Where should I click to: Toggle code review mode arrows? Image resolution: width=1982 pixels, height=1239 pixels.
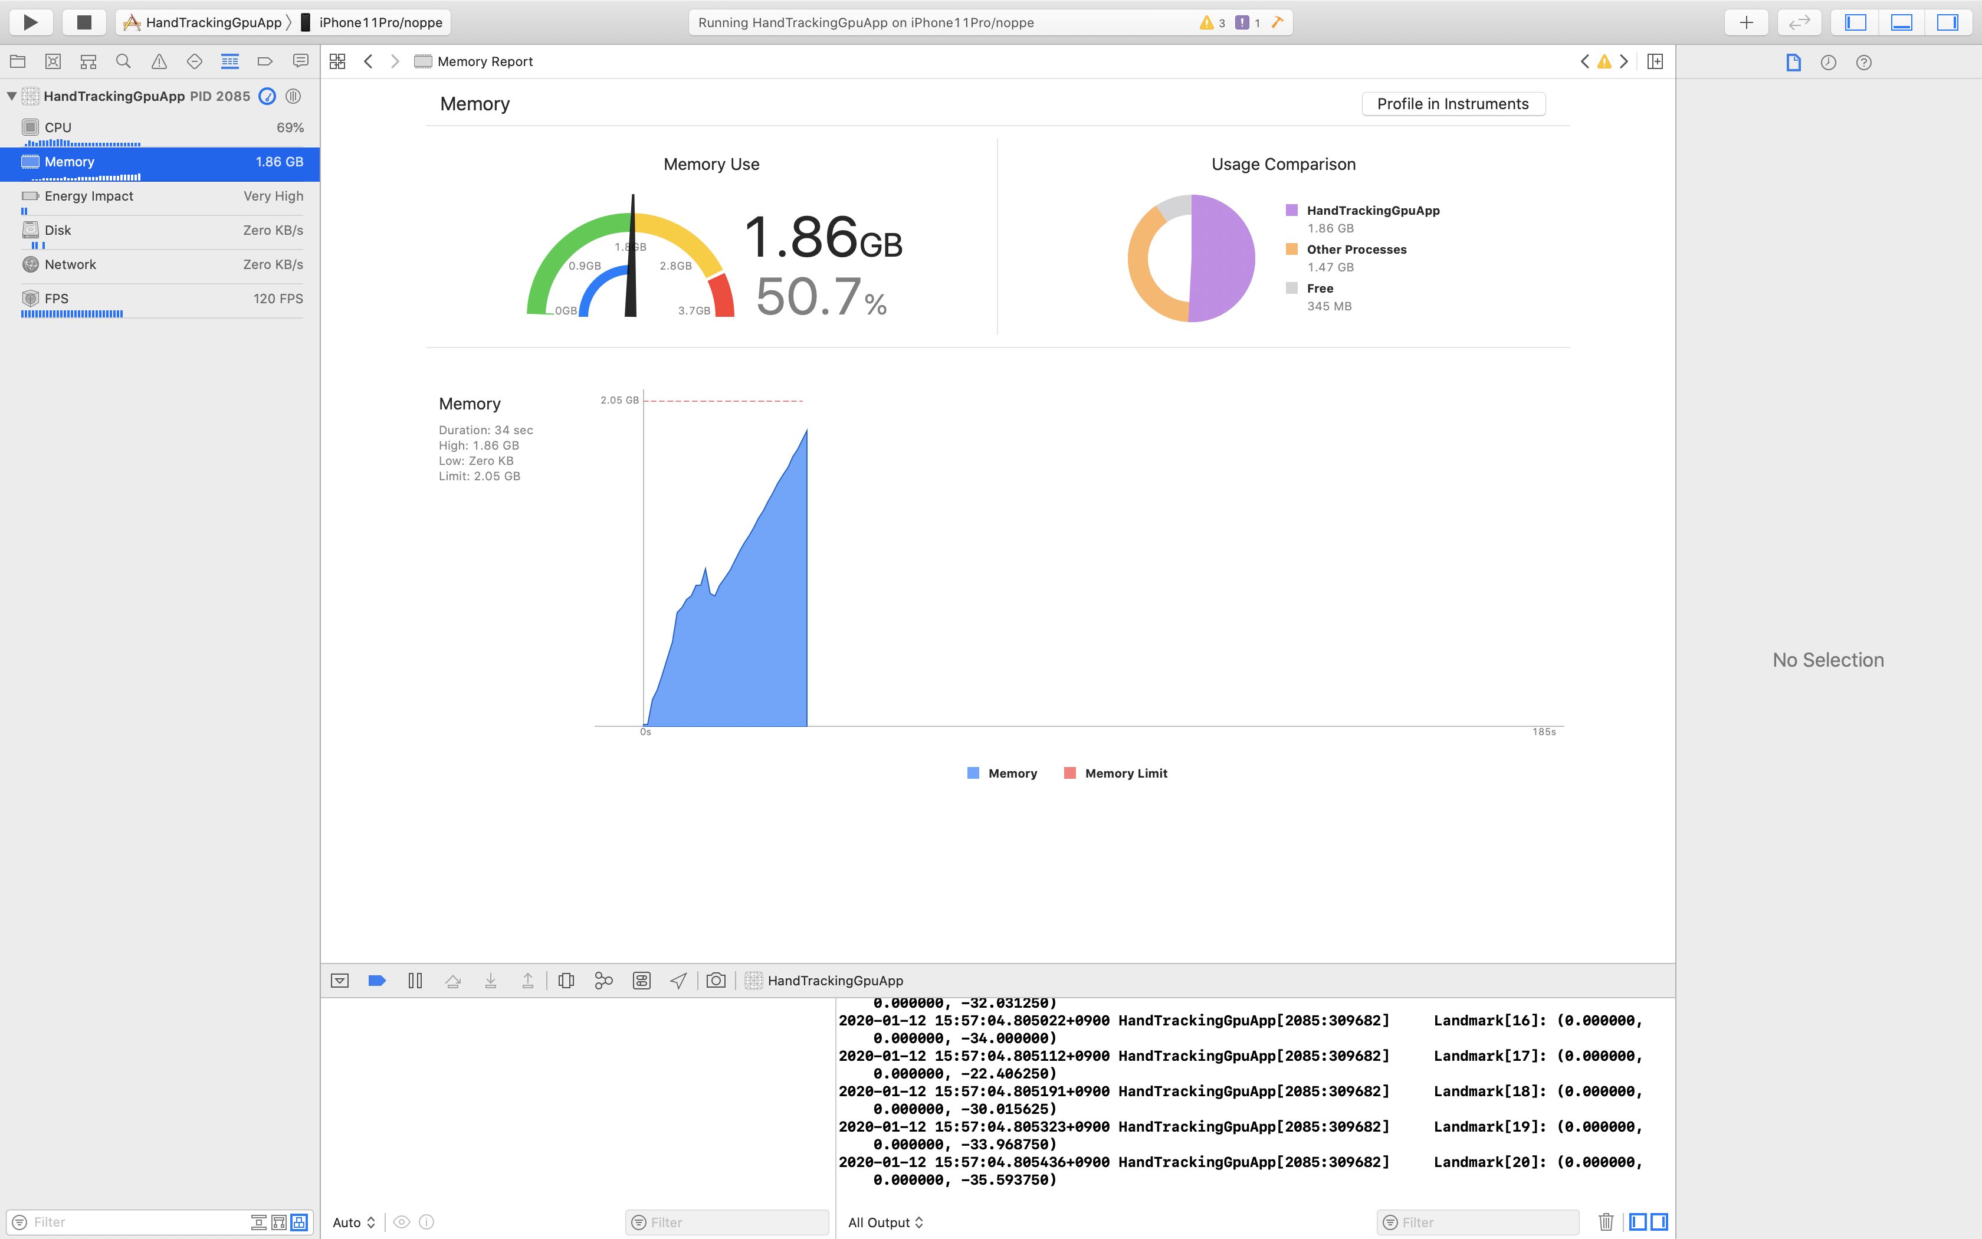coord(1799,22)
